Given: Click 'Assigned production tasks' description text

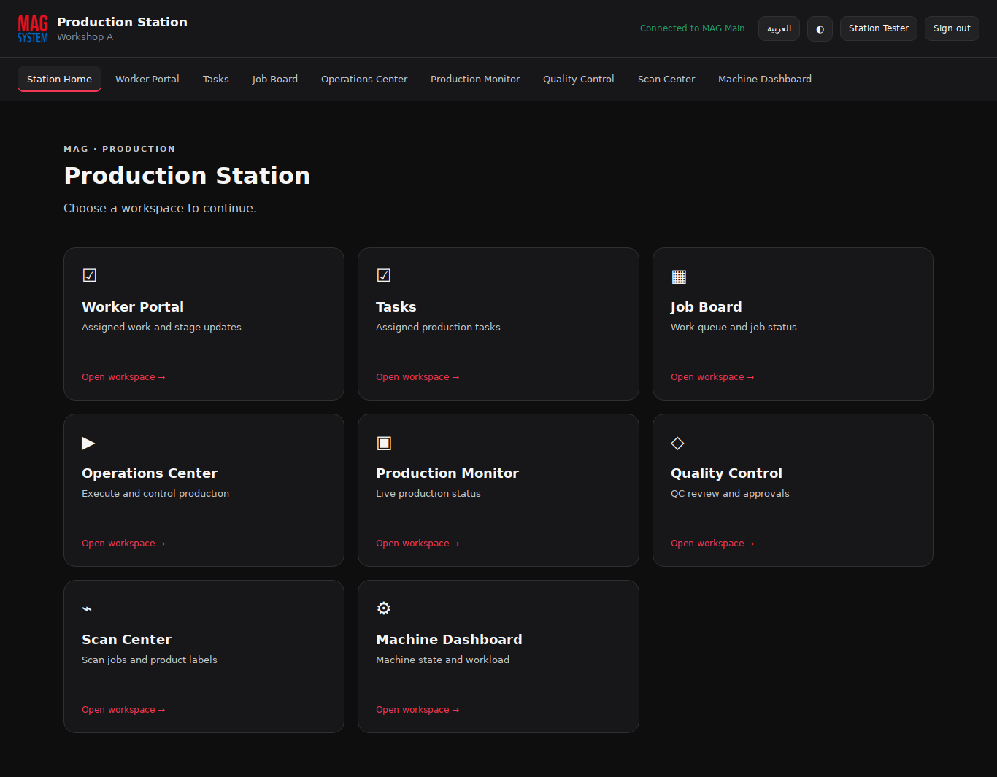Looking at the screenshot, I should coord(438,328).
